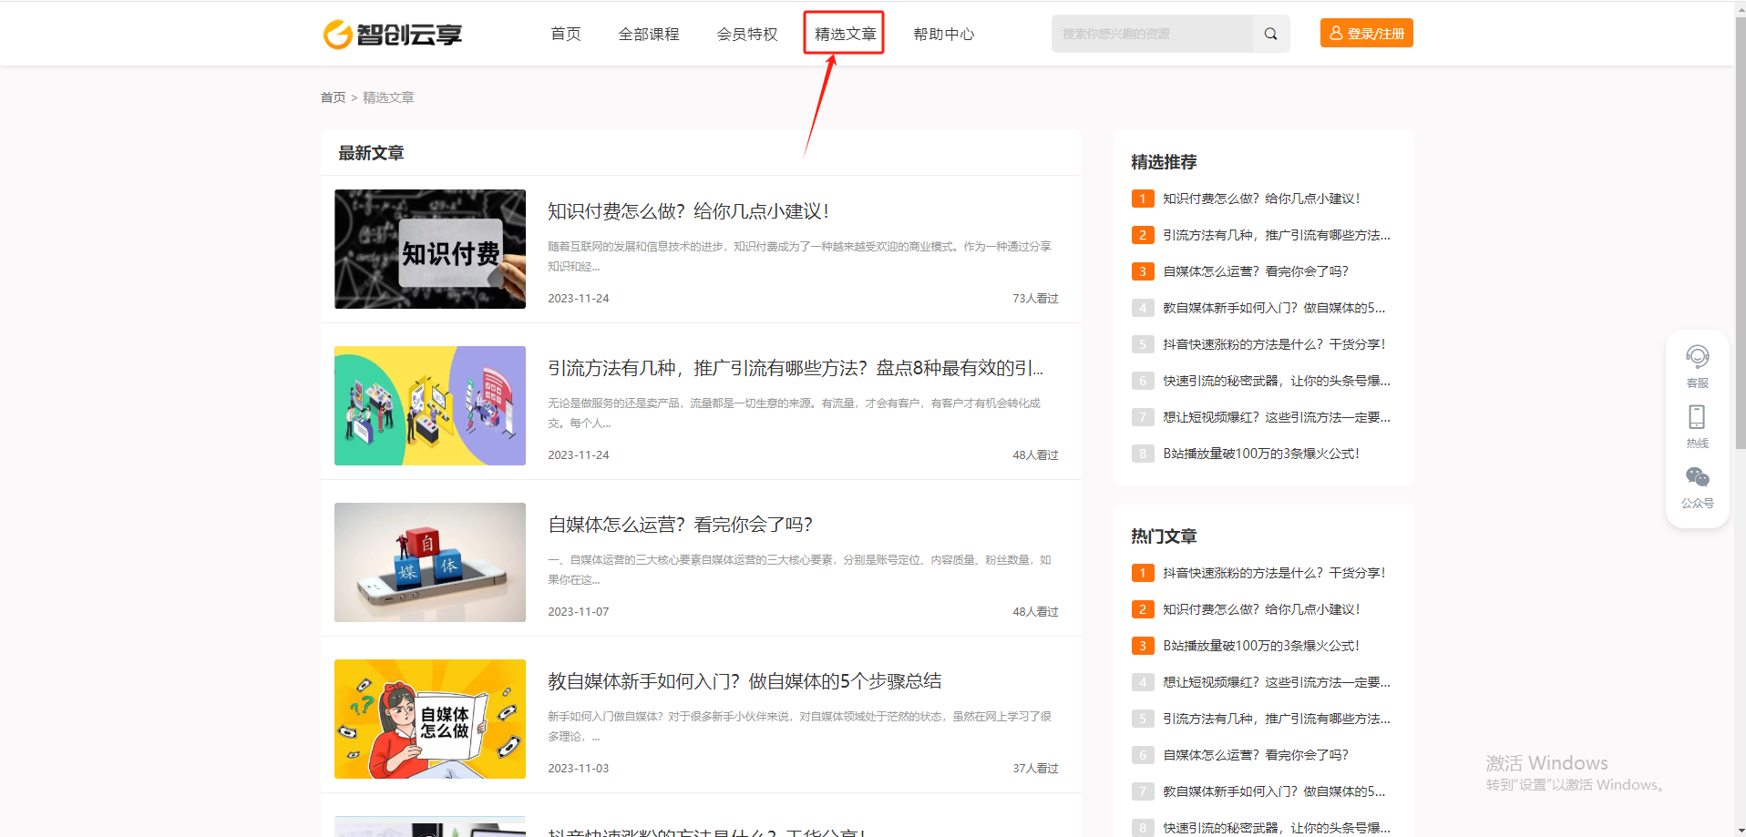Screen dimensions: 1746x837
Task: Open article 知识付费怎么做？给你几点小建议！ in the 最新文章 list
Action: coord(688,211)
